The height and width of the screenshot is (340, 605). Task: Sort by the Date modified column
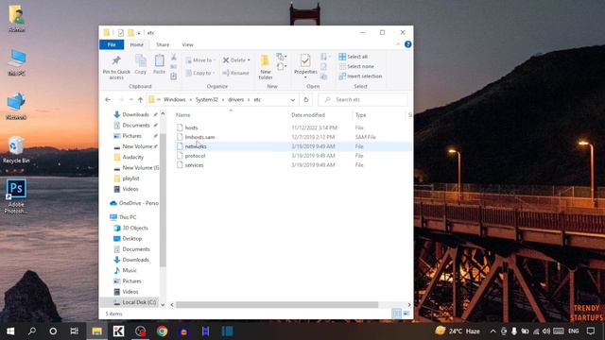[308, 115]
